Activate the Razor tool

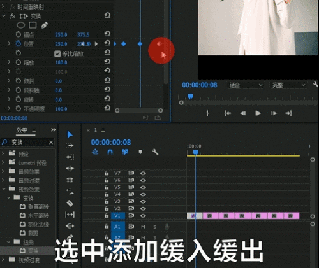point(70,203)
